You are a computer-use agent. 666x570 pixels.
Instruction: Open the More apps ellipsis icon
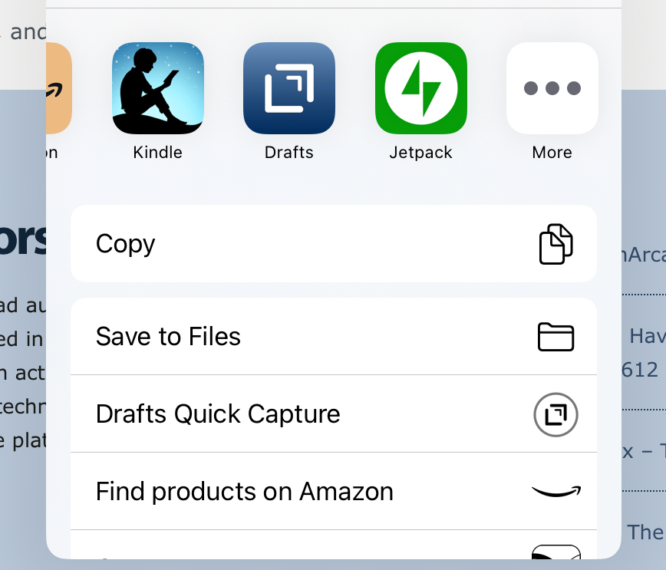coord(552,88)
